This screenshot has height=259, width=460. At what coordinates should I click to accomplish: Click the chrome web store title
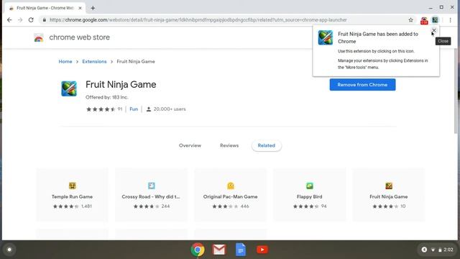80,37
